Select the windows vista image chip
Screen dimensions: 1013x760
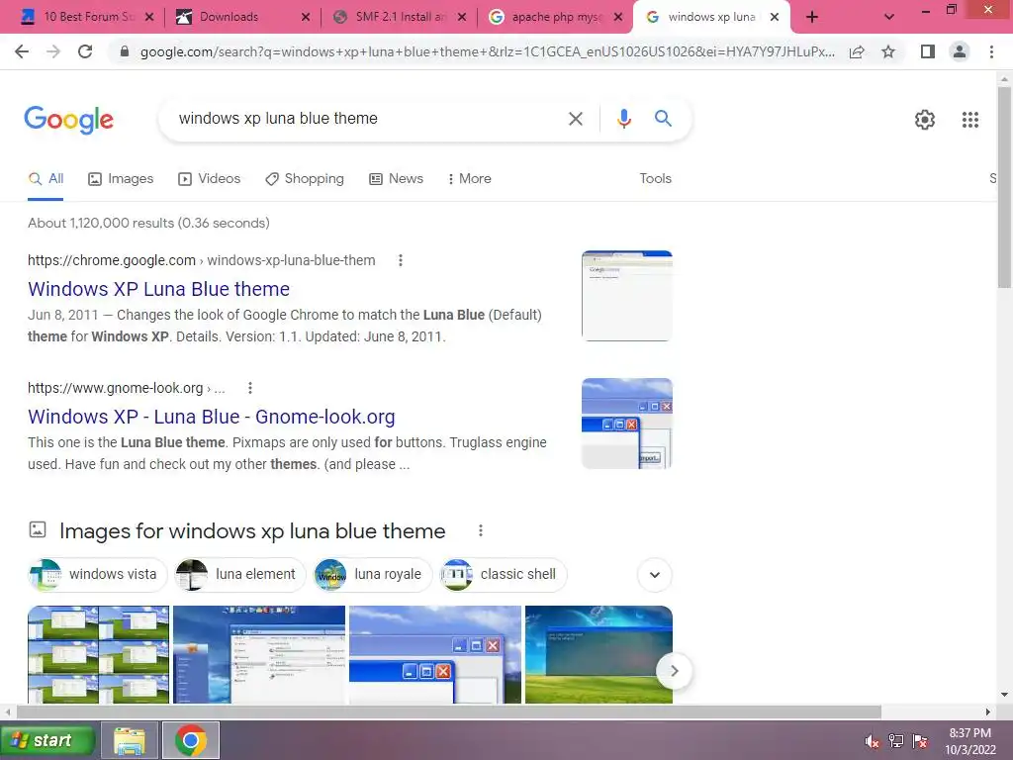[98, 575]
